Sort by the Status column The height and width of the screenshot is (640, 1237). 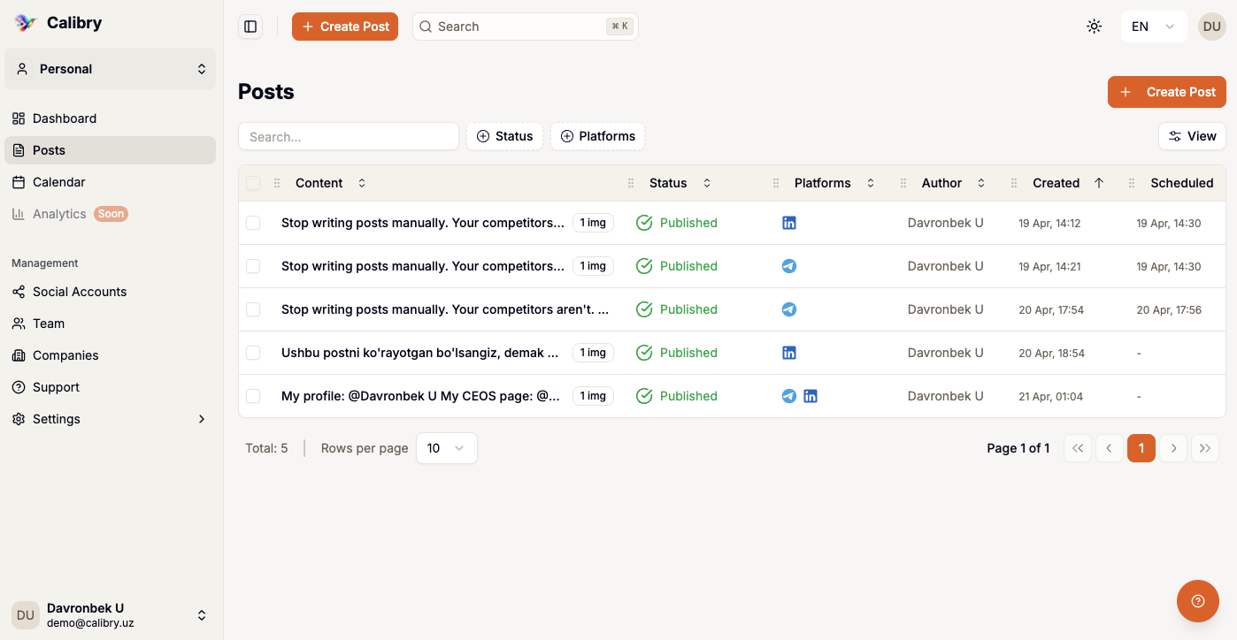coord(679,183)
